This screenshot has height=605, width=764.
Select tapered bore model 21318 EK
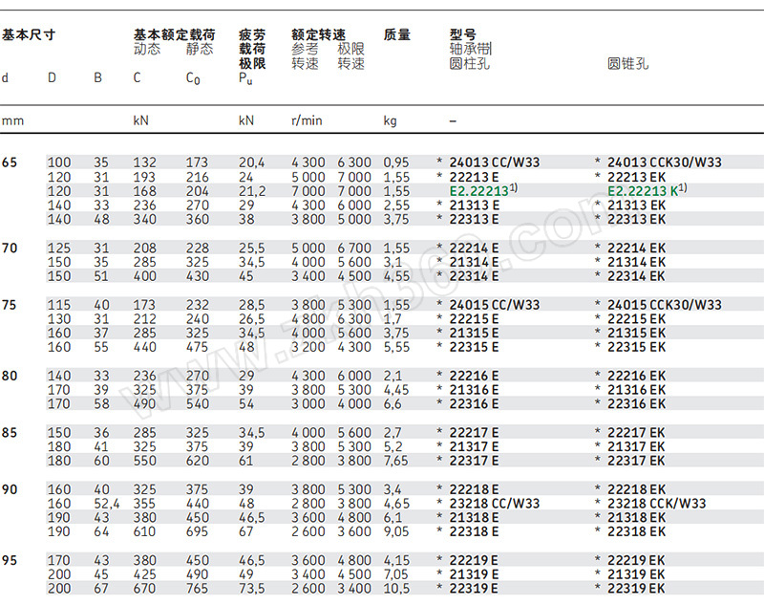(636, 518)
